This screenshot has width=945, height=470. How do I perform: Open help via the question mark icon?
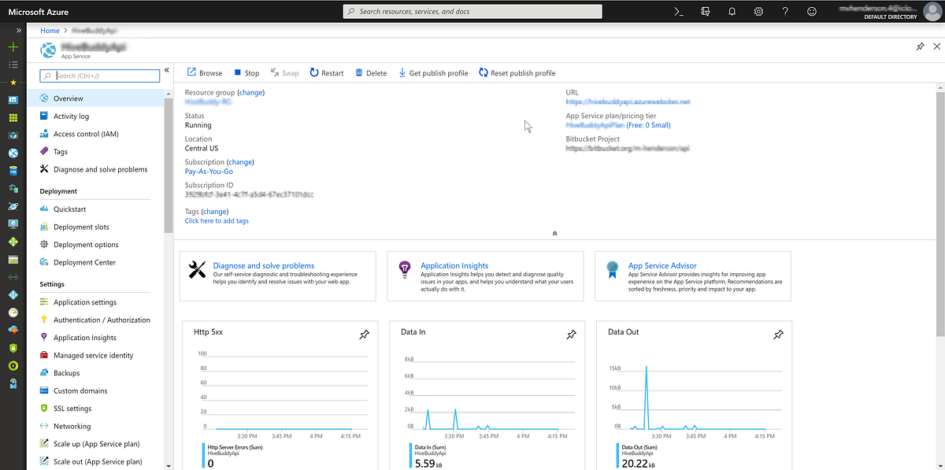click(x=784, y=11)
